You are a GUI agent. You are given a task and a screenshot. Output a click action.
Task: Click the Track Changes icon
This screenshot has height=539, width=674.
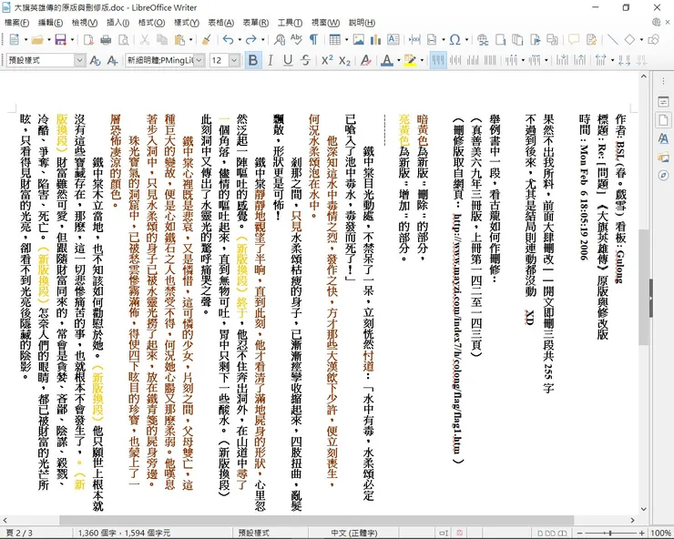591,40
